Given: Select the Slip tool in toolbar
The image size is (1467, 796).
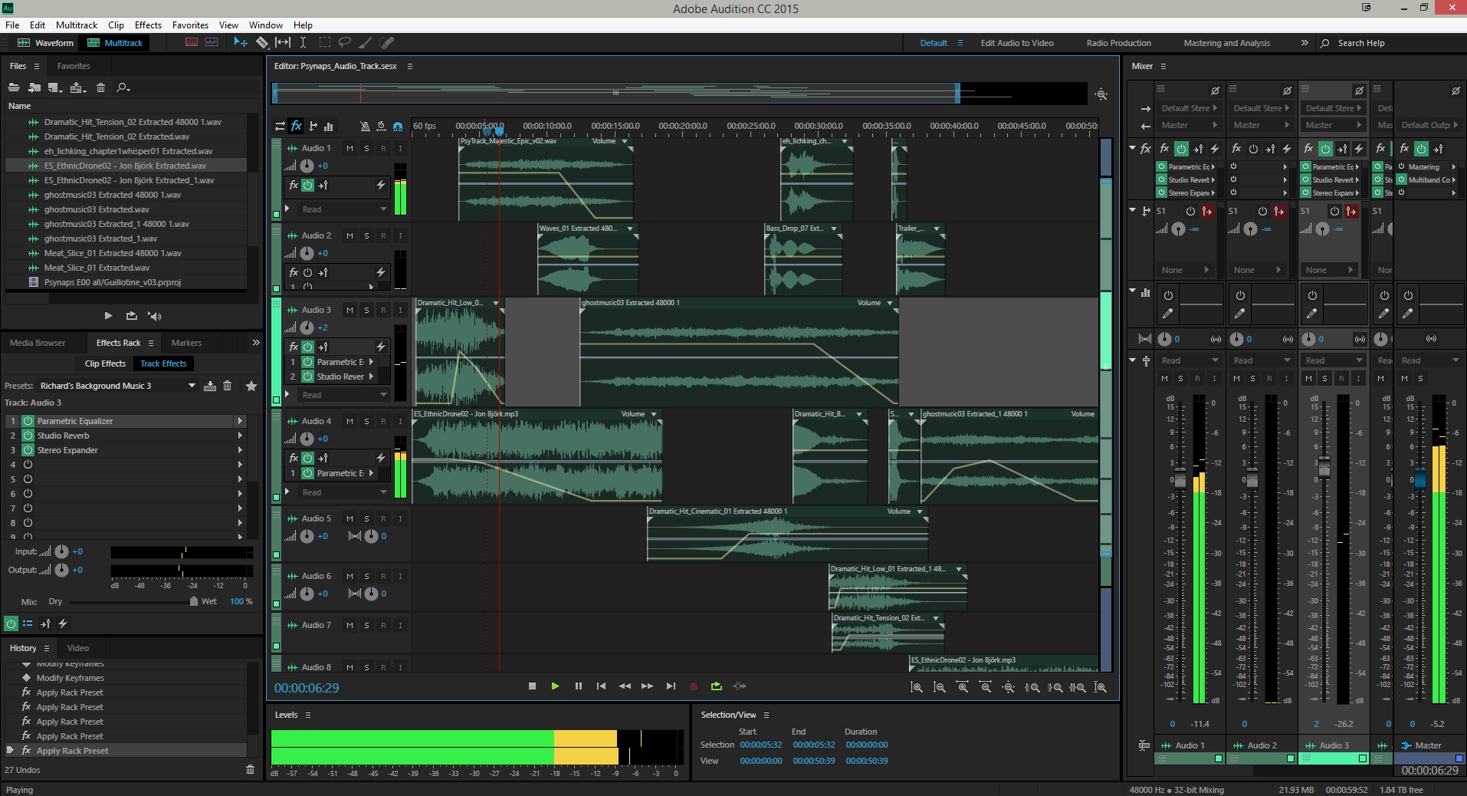Looking at the screenshot, I should (x=283, y=43).
